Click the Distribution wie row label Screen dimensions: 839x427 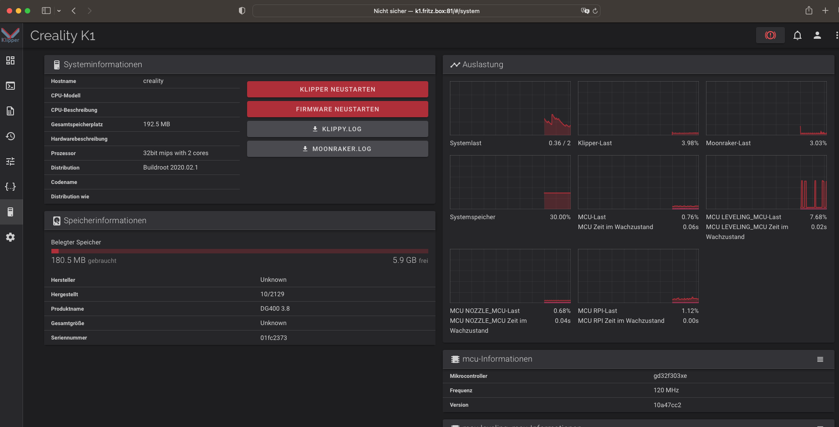click(70, 197)
